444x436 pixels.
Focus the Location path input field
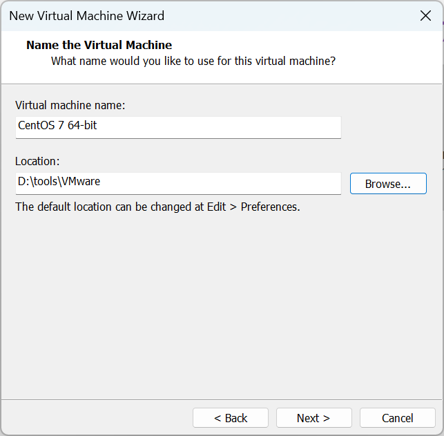(178, 183)
